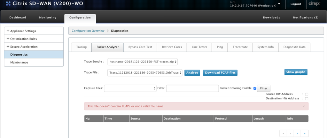The image size is (327, 138).
Task: Open the Trace Bundle dropdown
Action: point(142,62)
